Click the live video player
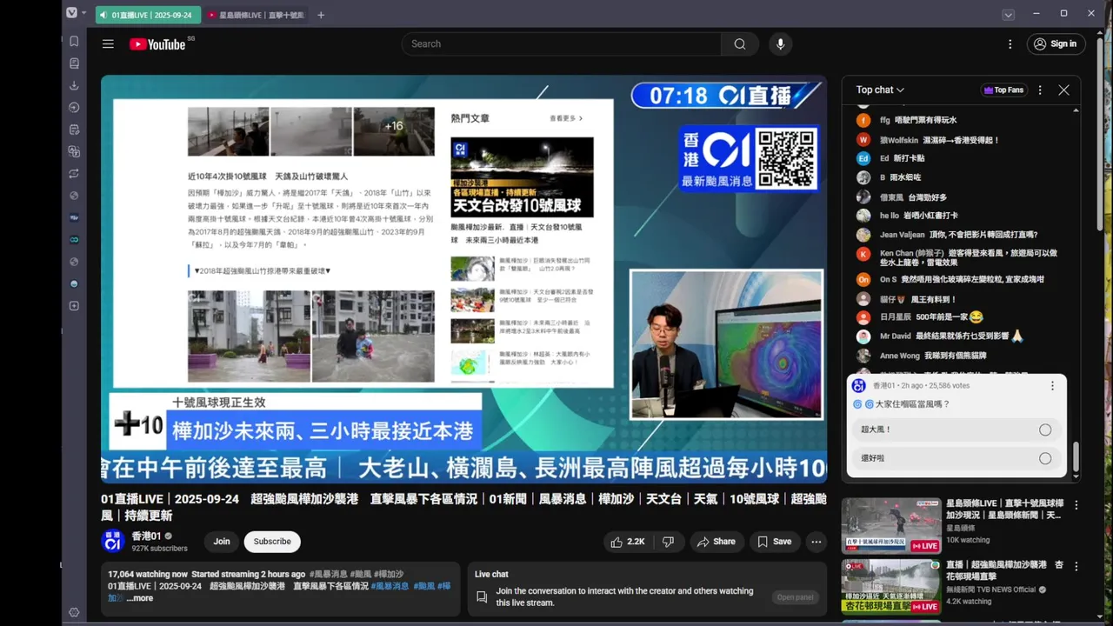 point(463,278)
